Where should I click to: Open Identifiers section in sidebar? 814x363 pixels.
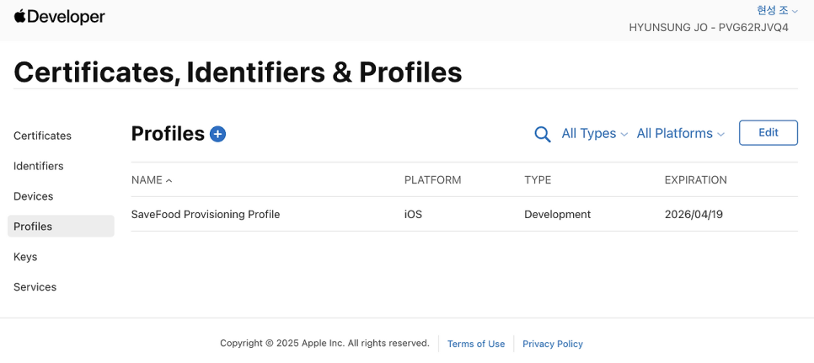coord(39,166)
